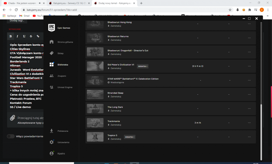This screenshot has height=164, width=272.
Task: Open the new tab plus button
Action: coord(141,3)
